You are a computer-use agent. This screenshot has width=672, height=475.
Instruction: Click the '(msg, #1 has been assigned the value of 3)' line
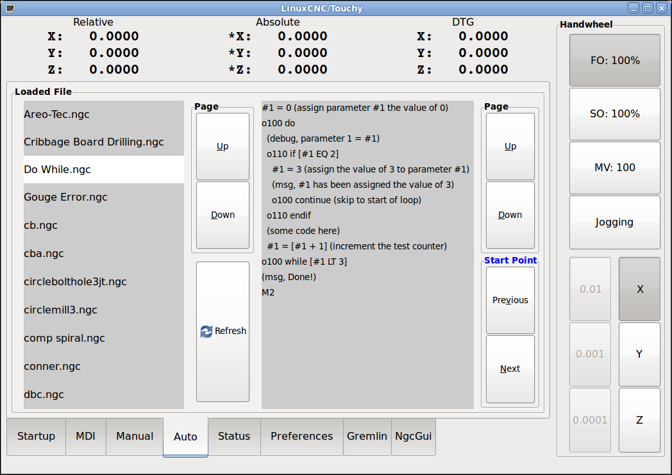click(x=363, y=185)
